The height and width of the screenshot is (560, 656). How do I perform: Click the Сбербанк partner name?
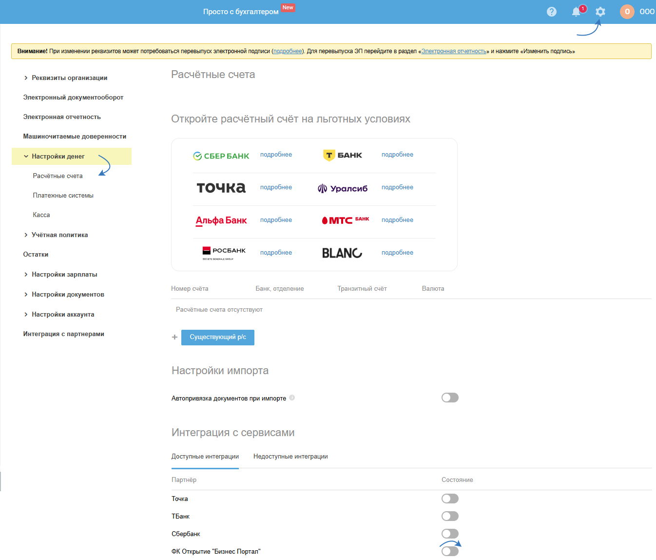tap(186, 534)
